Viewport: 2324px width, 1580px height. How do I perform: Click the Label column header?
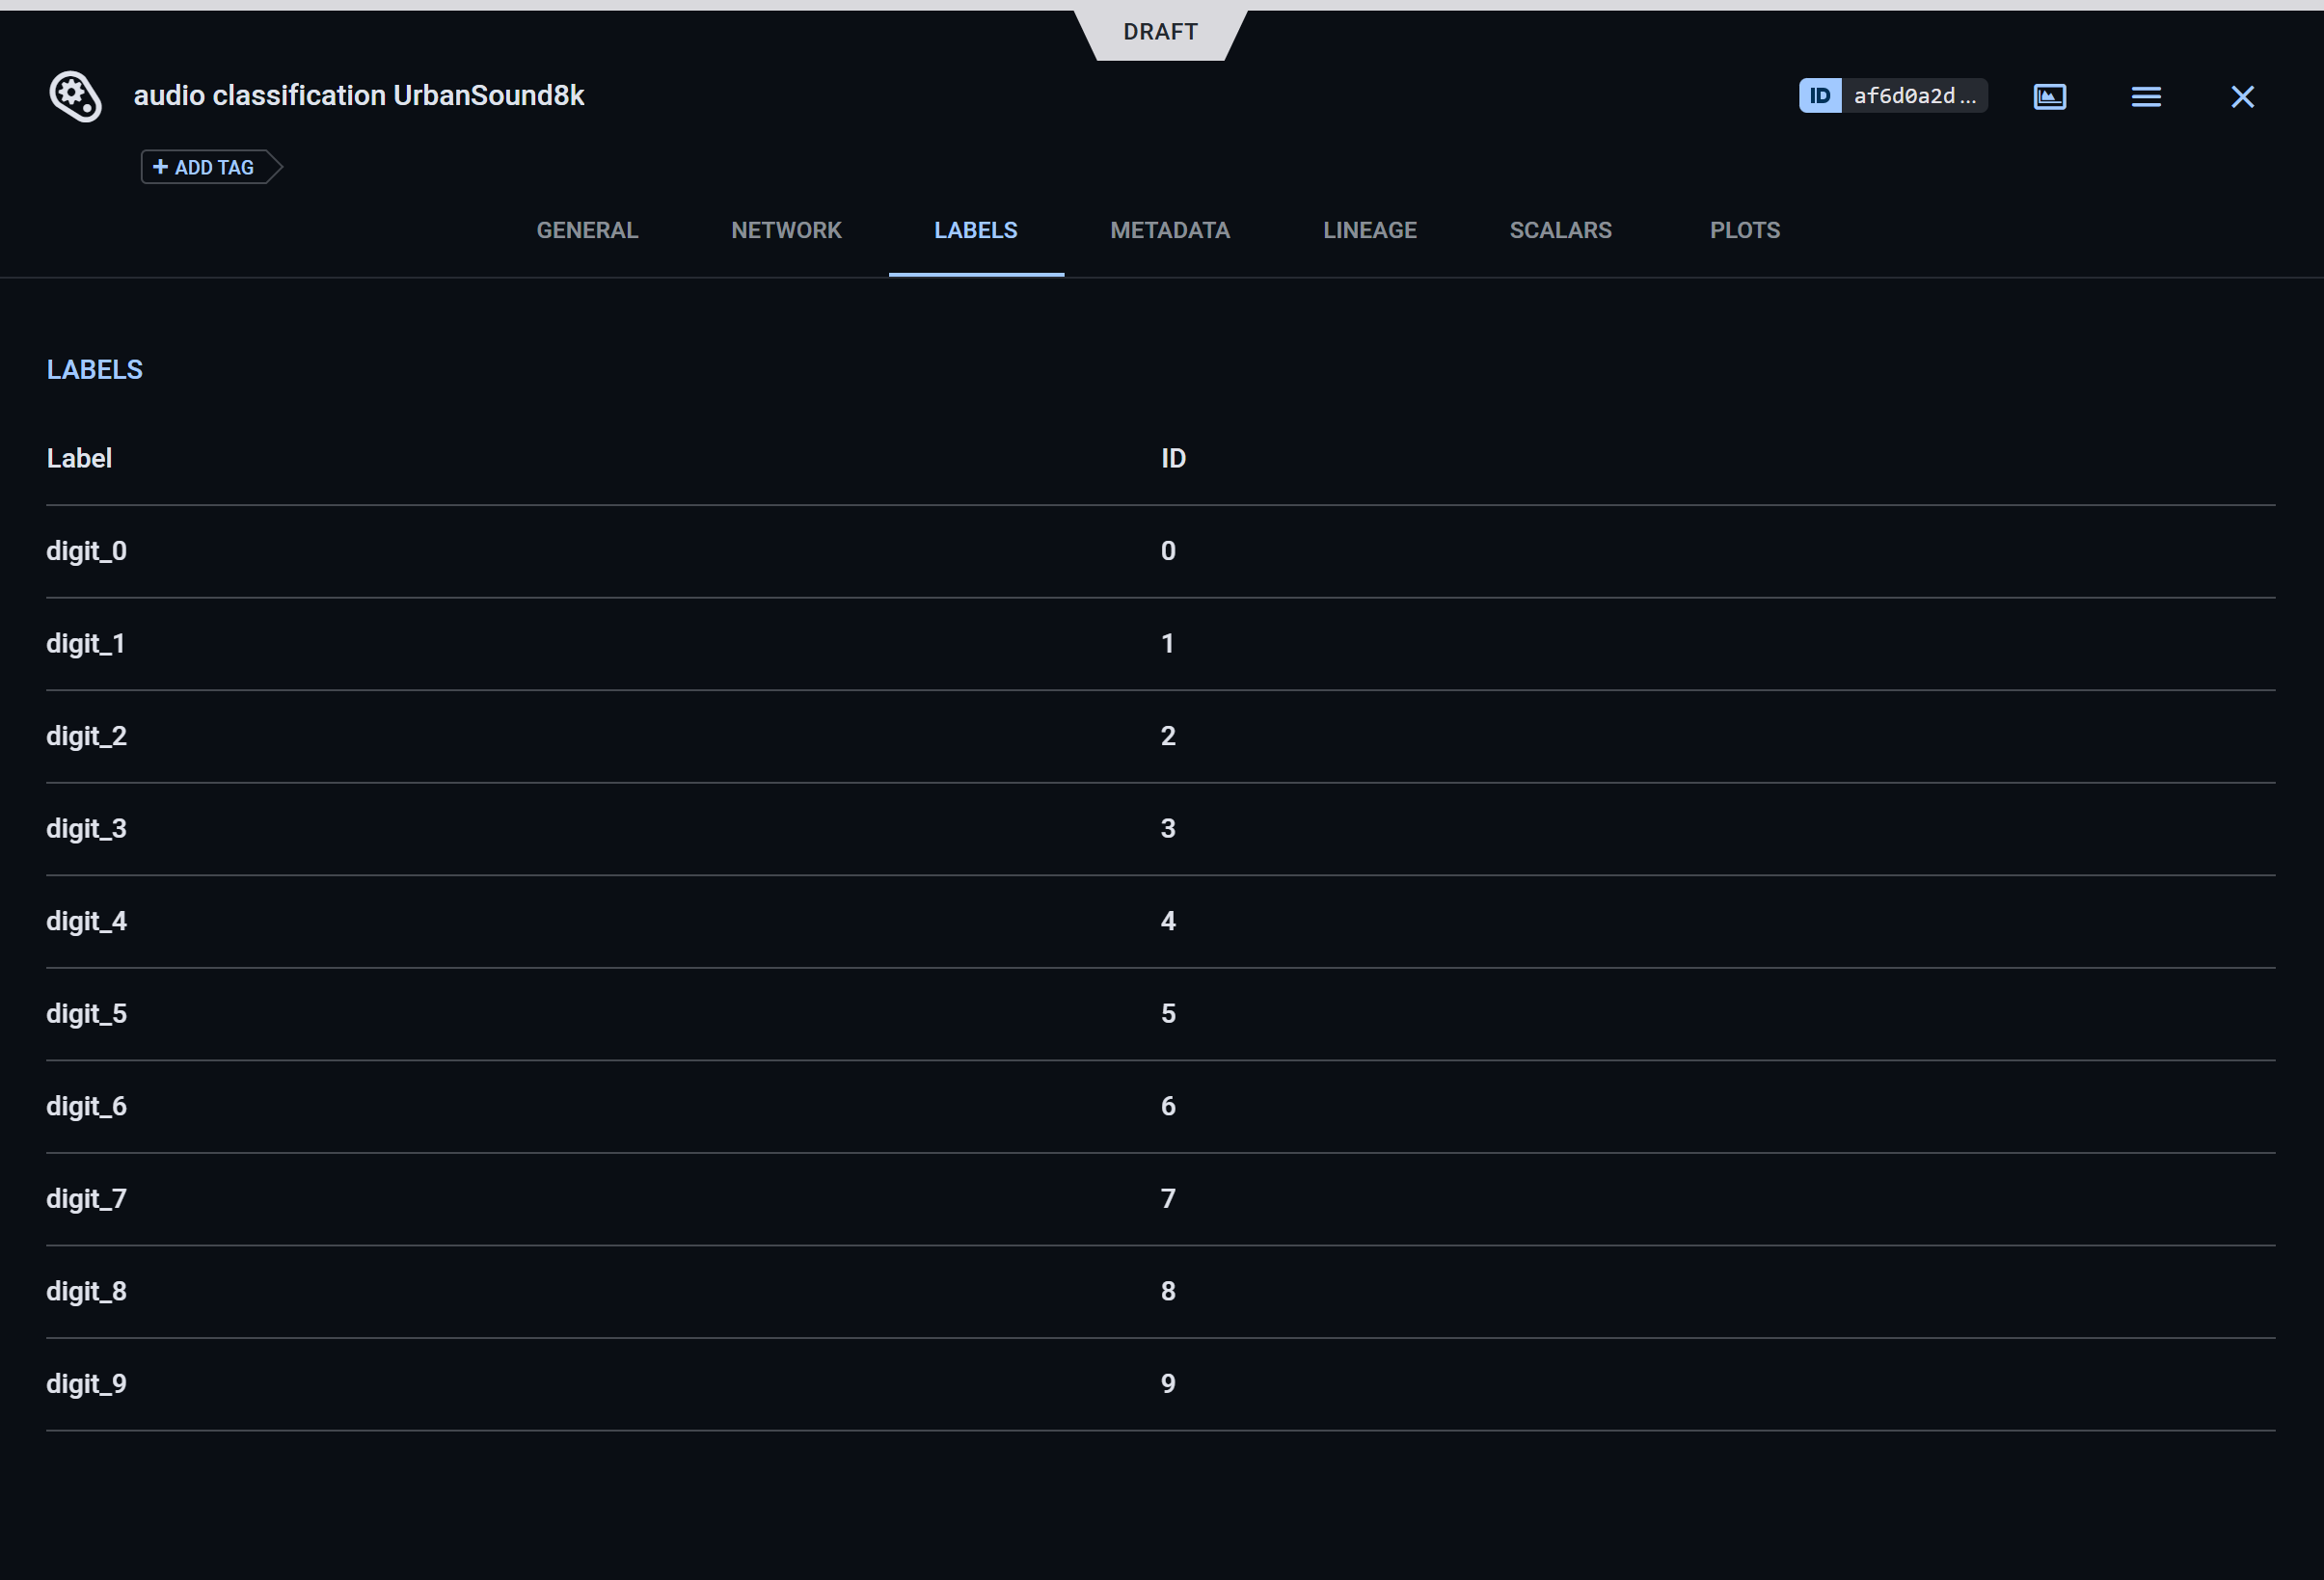click(79, 458)
